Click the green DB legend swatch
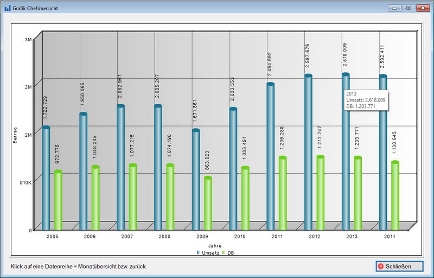 pos(223,253)
